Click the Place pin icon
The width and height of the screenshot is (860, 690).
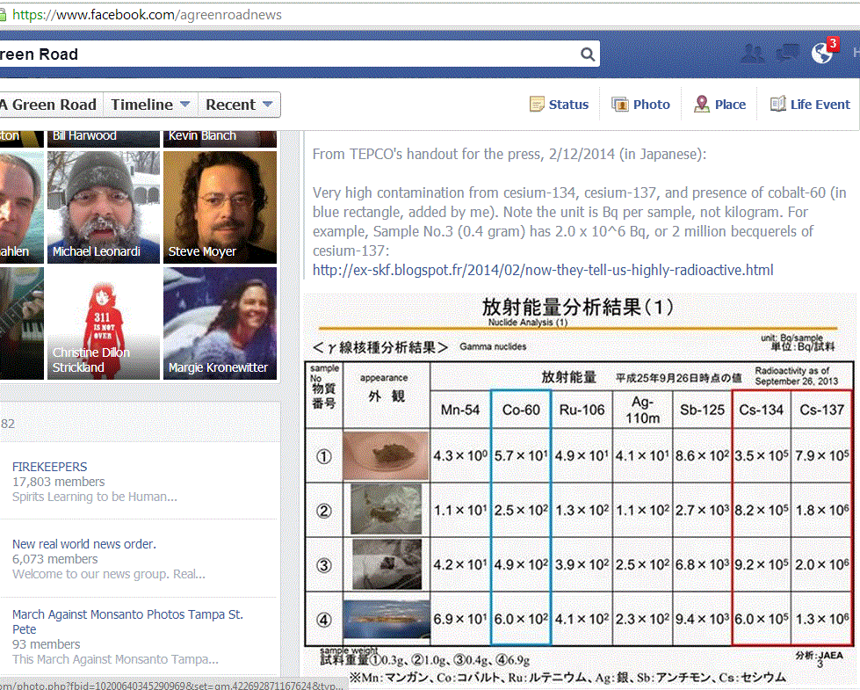click(702, 104)
